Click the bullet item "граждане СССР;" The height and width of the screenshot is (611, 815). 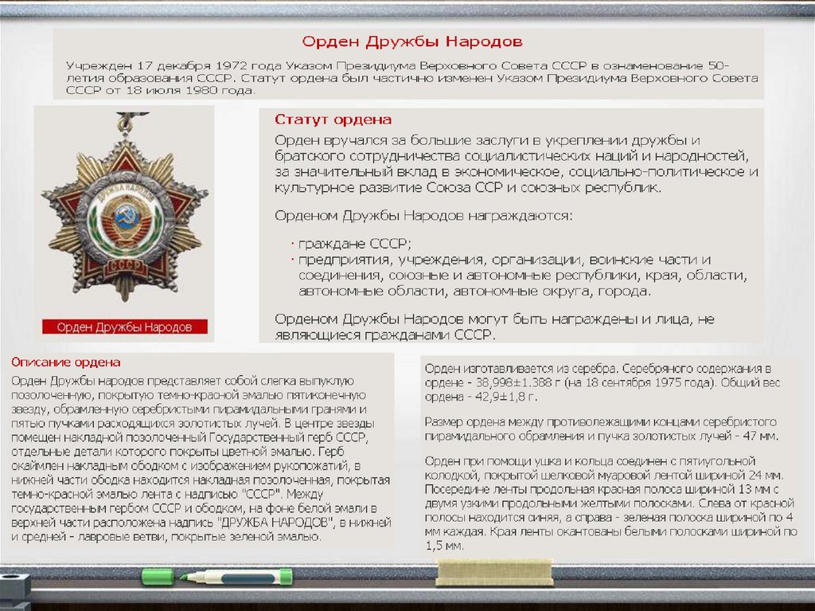[354, 244]
